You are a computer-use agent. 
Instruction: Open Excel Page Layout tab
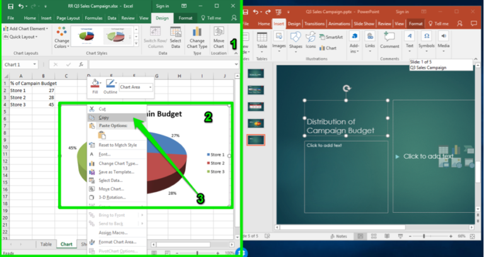[x=68, y=18]
